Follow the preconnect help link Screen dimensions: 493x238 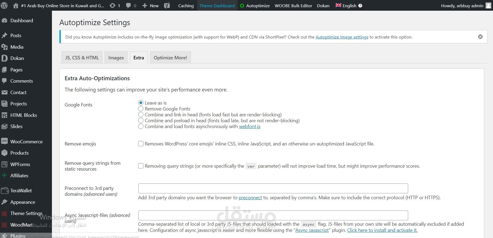[250, 197]
